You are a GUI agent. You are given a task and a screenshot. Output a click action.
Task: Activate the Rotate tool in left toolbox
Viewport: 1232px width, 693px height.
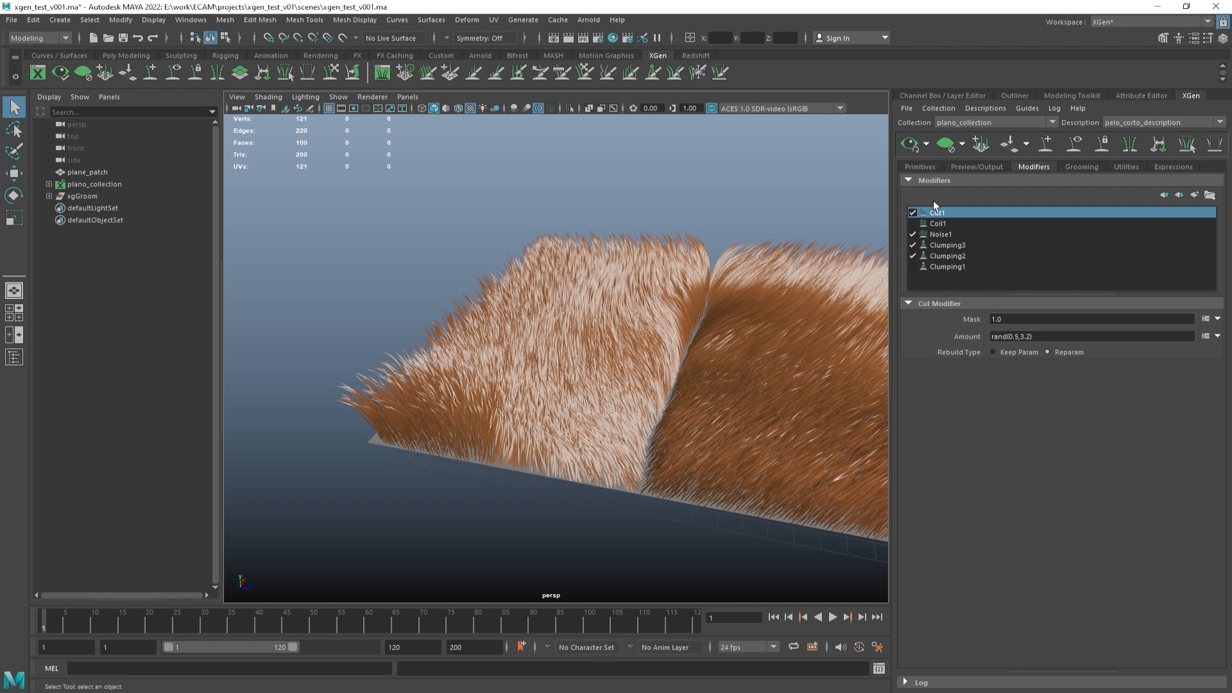14,196
